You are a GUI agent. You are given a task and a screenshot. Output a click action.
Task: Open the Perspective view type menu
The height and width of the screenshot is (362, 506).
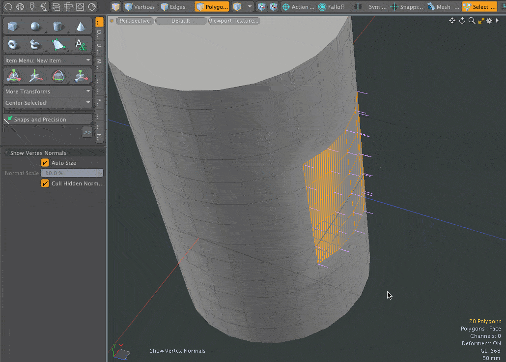135,21
